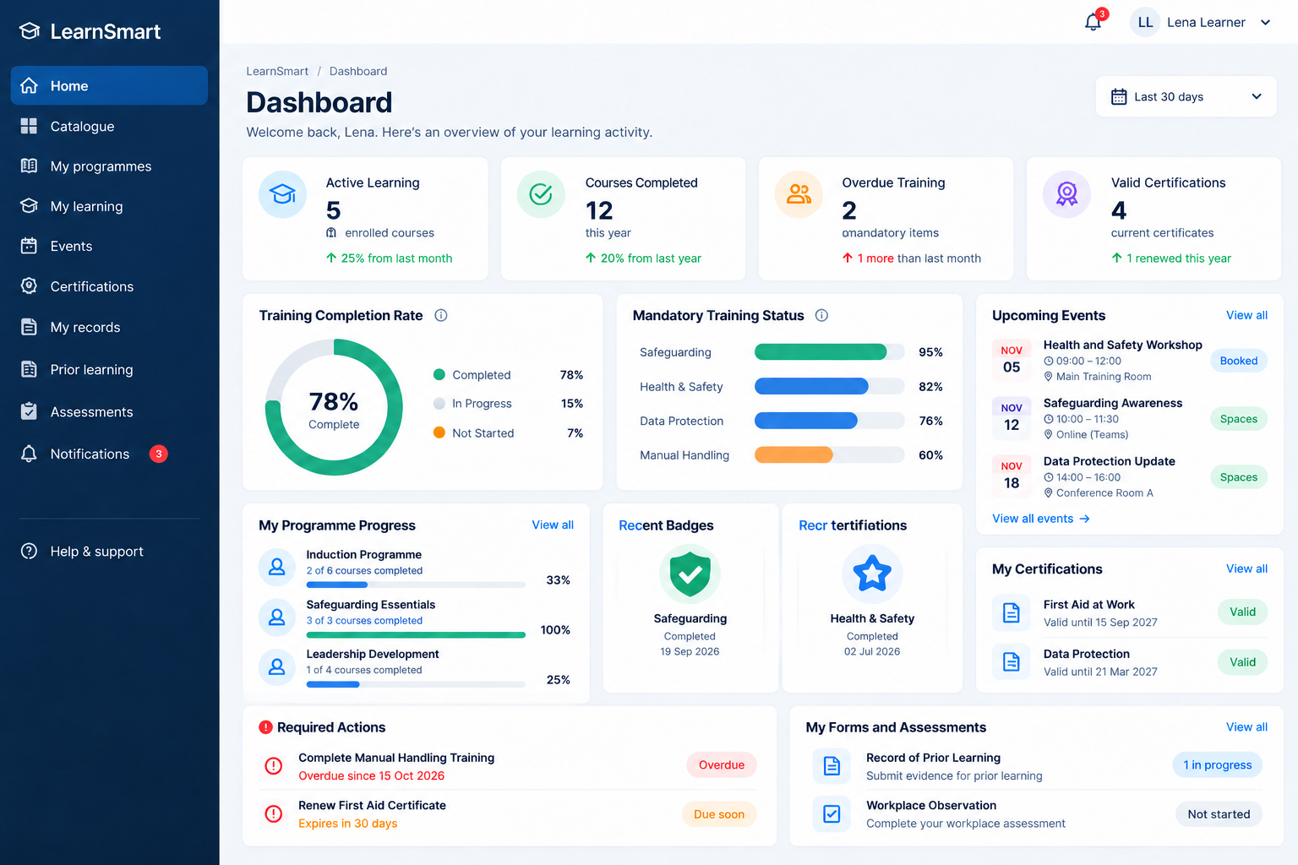Click the Overdue badge for Manual Handling Training
The height and width of the screenshot is (865, 1298).
click(722, 765)
